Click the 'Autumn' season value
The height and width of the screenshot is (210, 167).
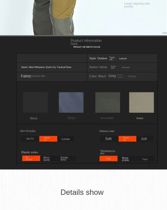126,67
